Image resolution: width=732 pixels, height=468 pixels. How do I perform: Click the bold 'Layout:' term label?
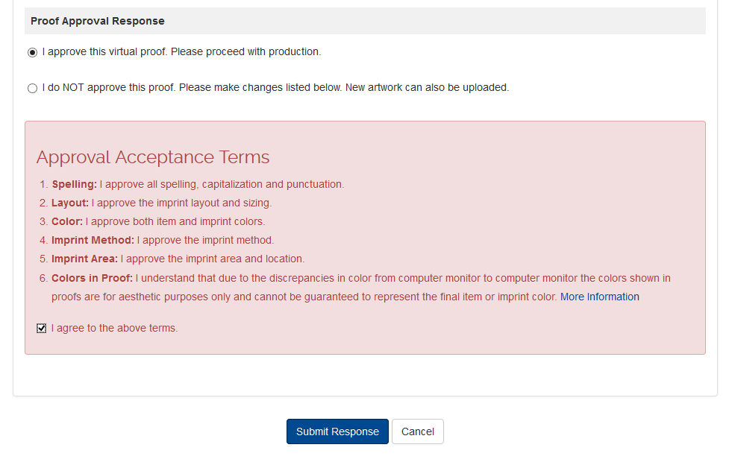(x=70, y=203)
